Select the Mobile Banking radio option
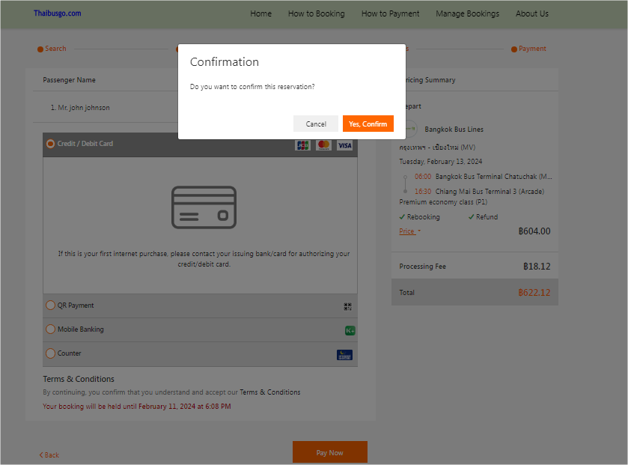Viewport: 628px width, 465px height. tap(51, 329)
